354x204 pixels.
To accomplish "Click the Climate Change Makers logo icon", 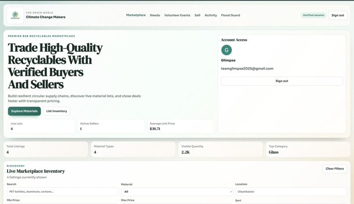I will (x=15, y=15).
